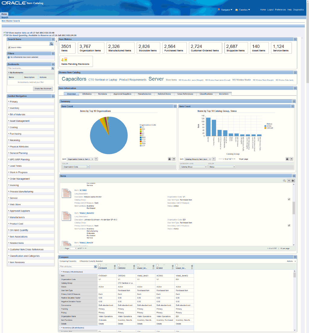The image size is (309, 333).
Task: Export the Organizations pie chart
Action: (174, 159)
